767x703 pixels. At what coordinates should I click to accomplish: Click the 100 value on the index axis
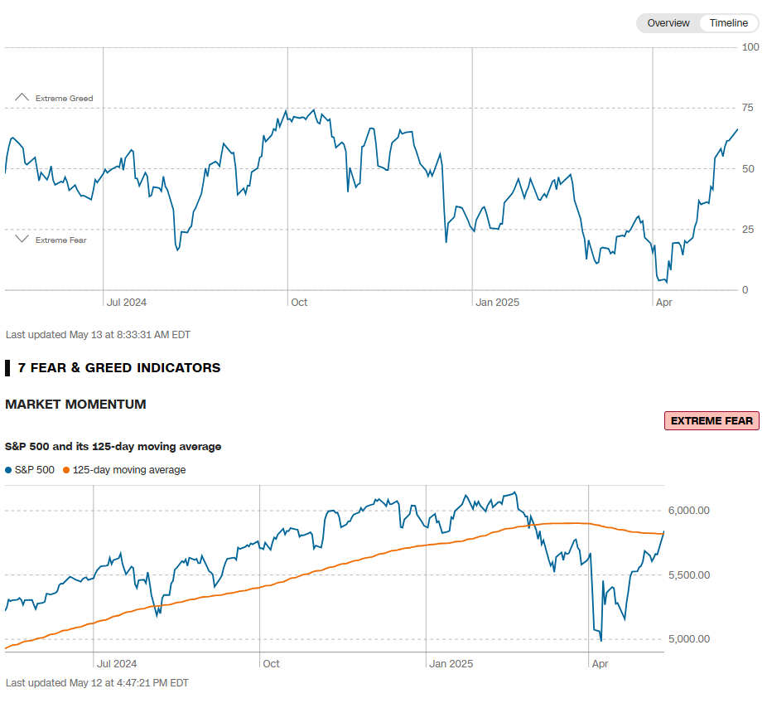click(x=750, y=47)
